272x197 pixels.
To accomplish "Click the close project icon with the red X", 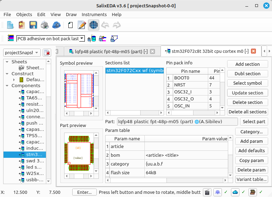I will [47, 52].
